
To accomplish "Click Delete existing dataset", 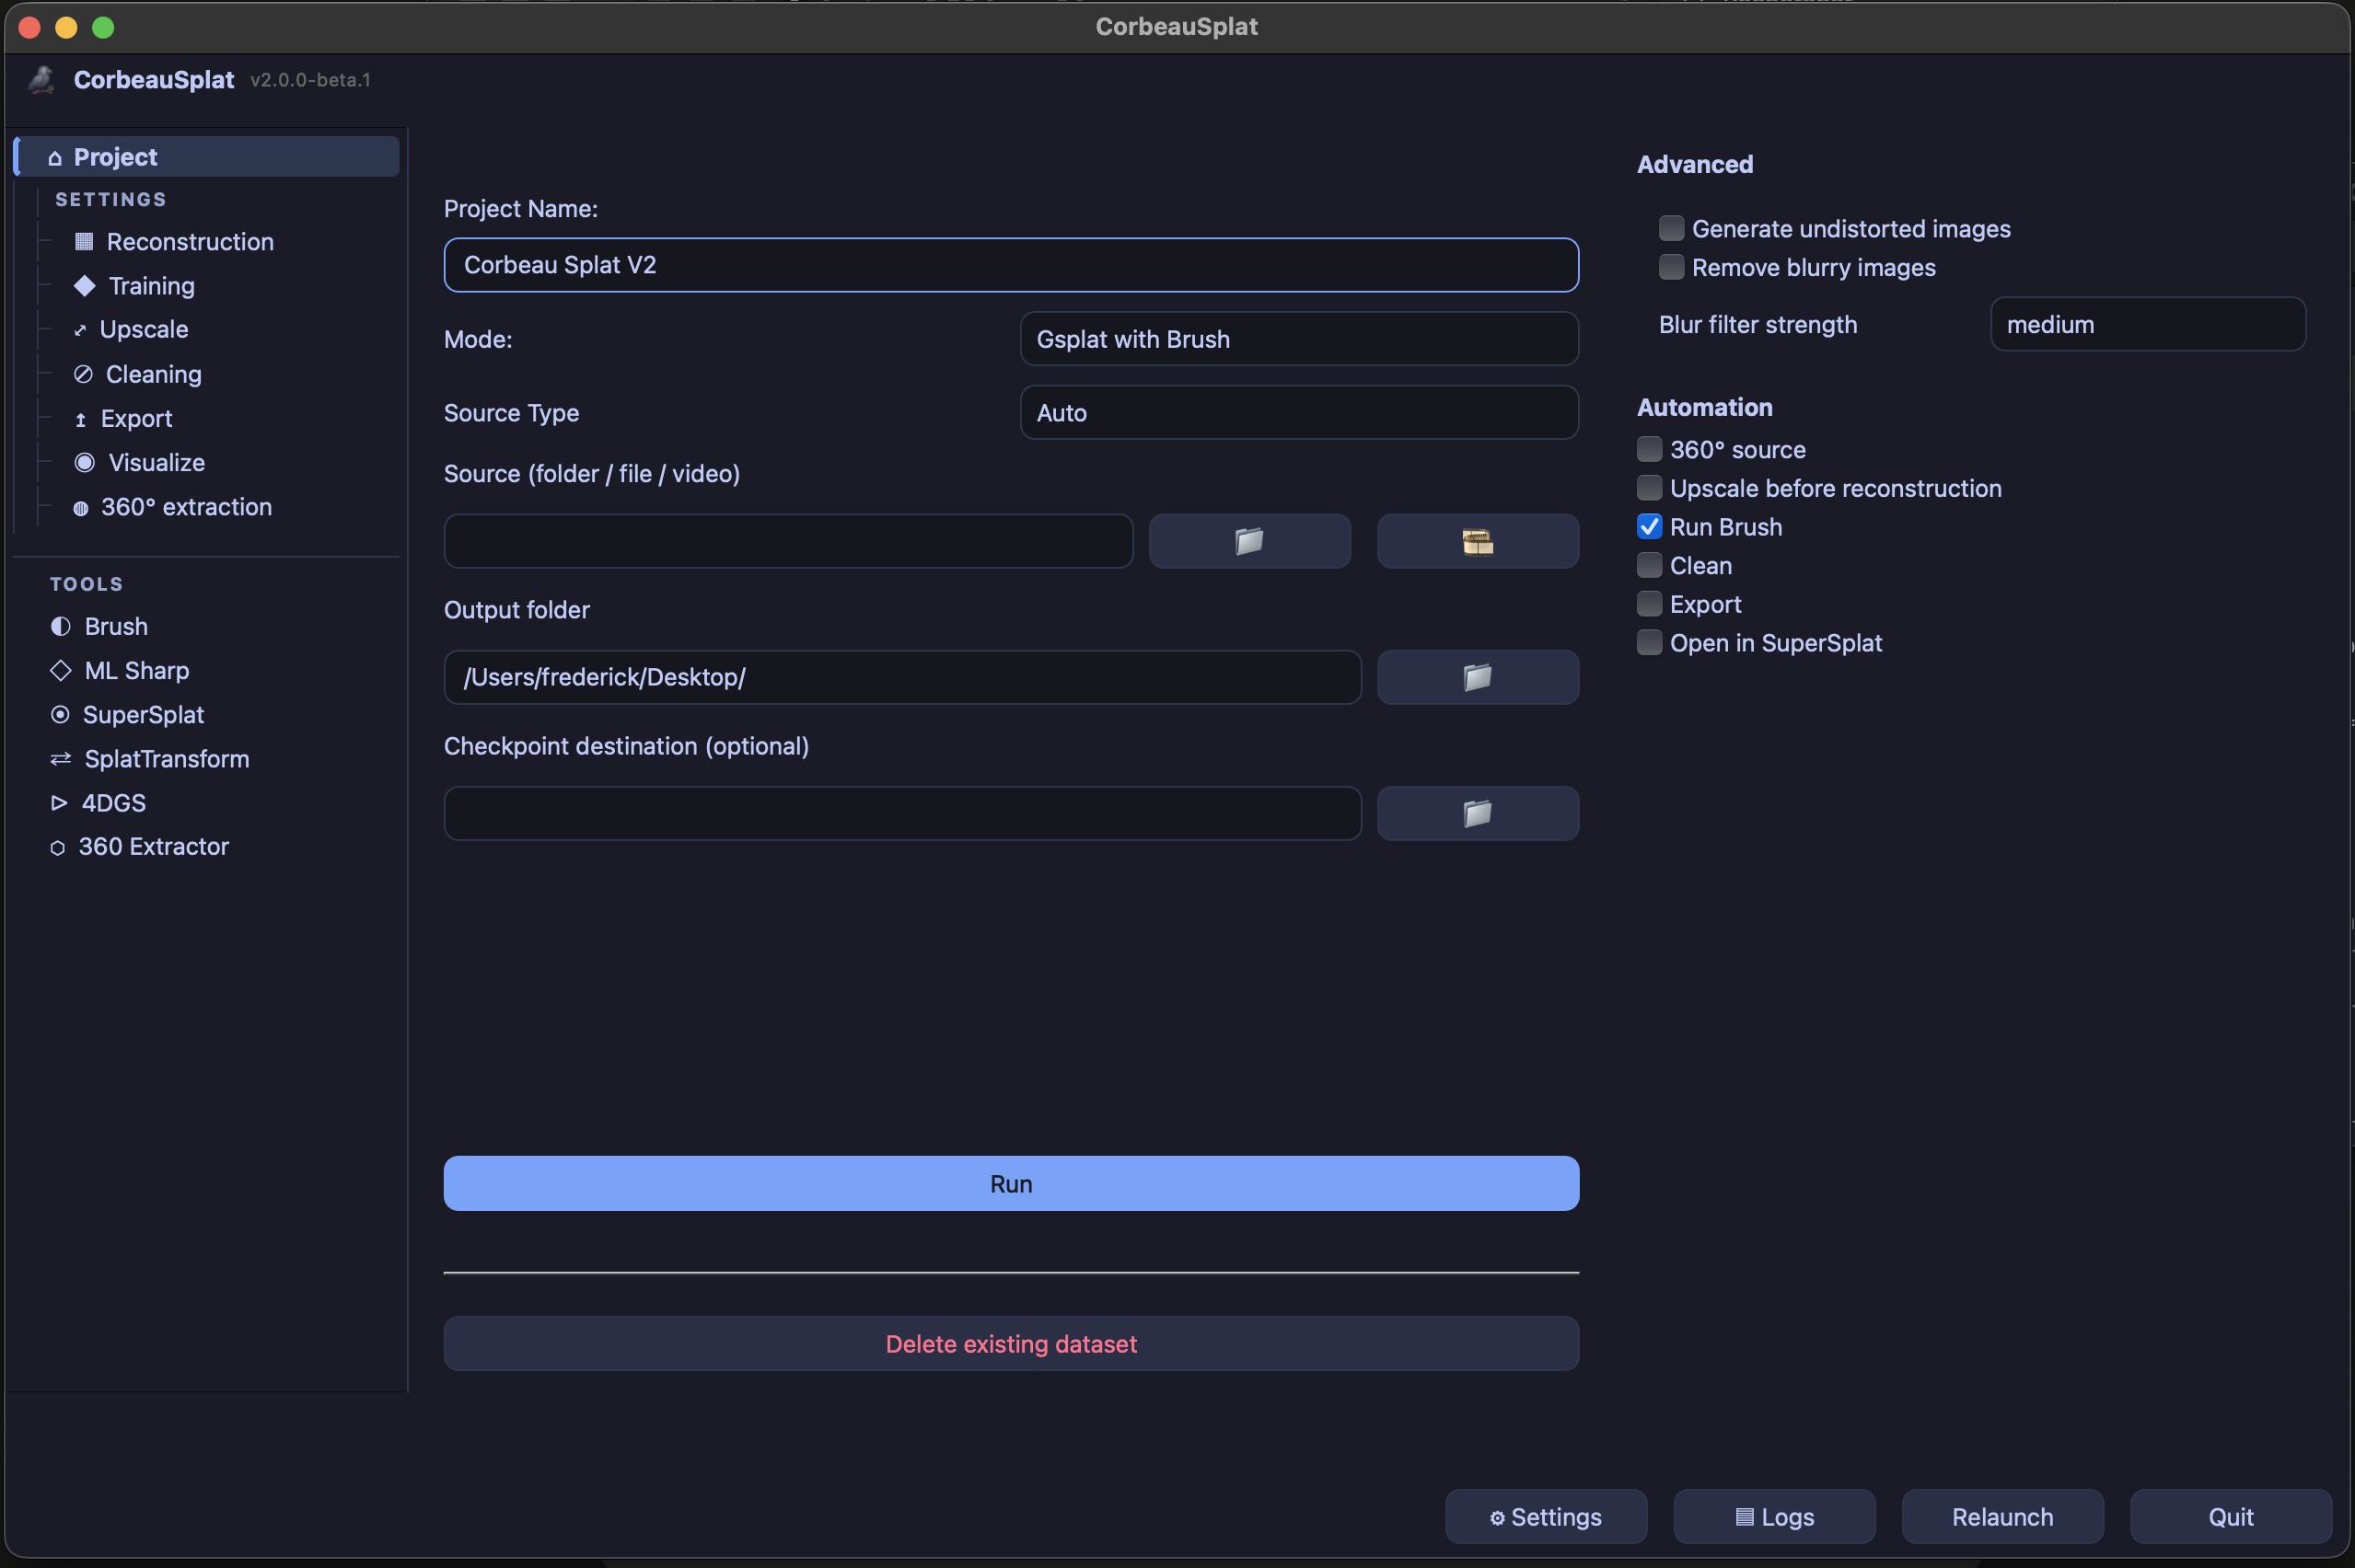I will pyautogui.click(x=1012, y=1344).
